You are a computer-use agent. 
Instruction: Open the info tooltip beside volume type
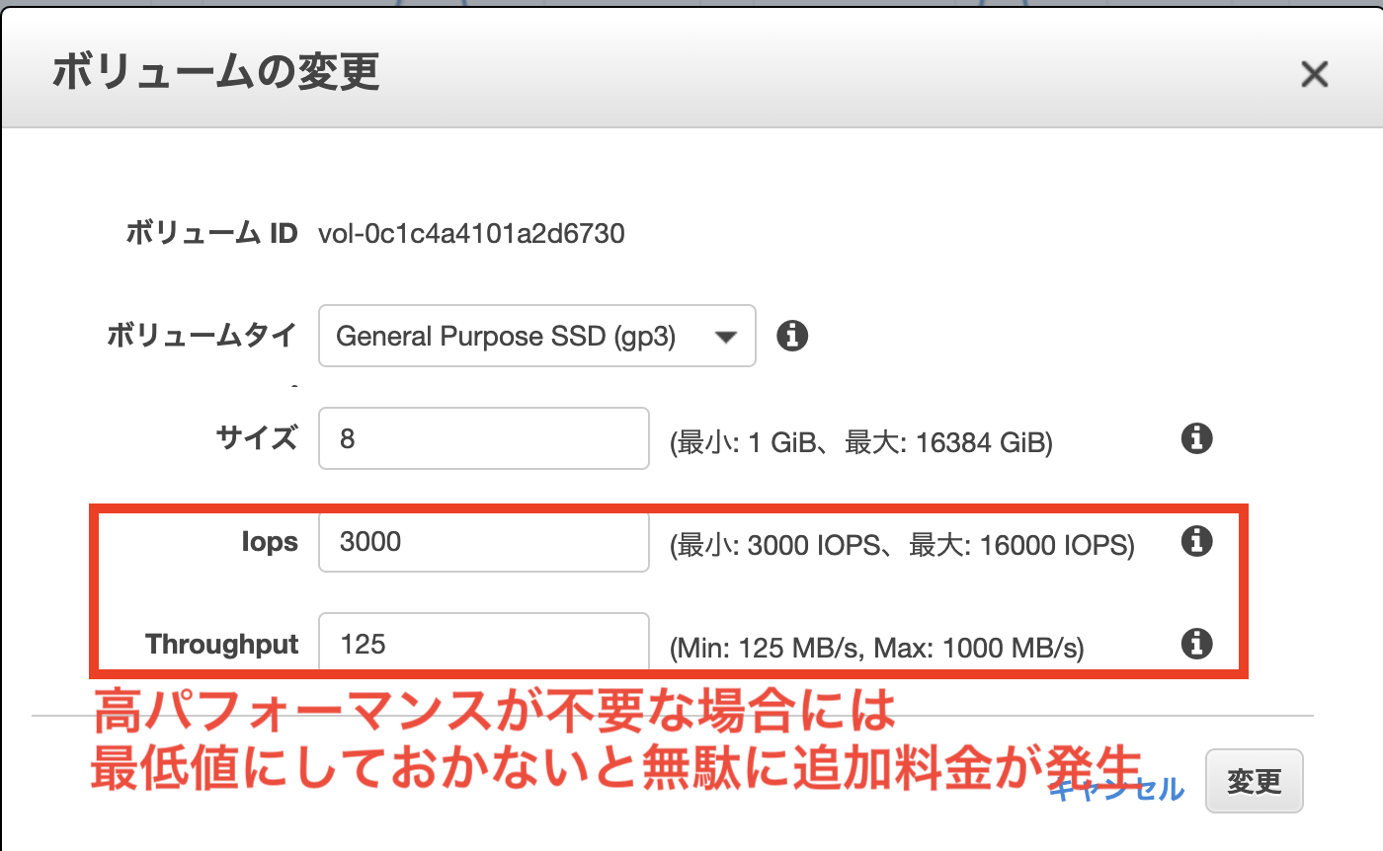click(x=790, y=336)
